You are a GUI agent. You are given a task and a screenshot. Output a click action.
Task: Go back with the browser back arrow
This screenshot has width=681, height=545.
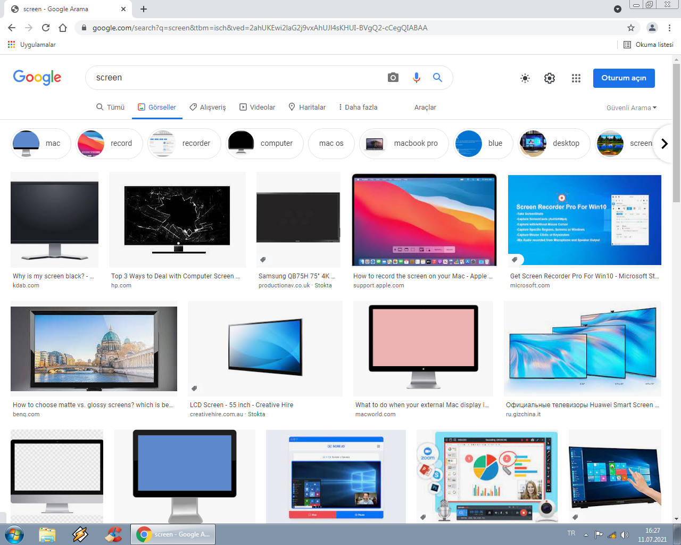[12, 28]
